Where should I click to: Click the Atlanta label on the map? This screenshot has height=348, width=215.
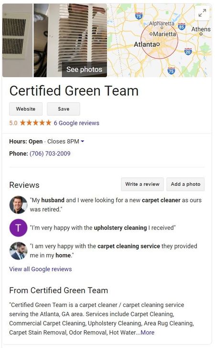click(145, 44)
